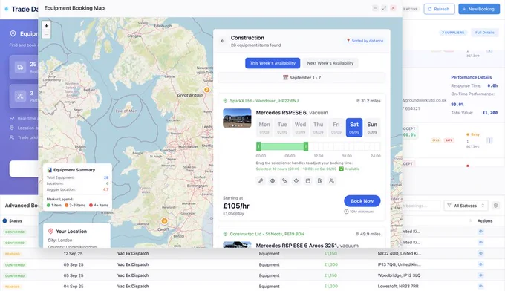505x291 pixels.
Task: Click the location pin next to SparkX Ltd
Action: pyautogui.click(x=225, y=101)
